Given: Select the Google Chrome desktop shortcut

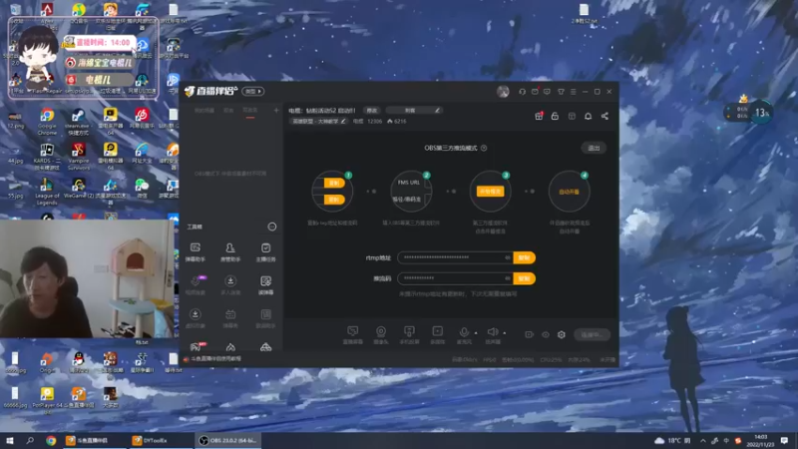Looking at the screenshot, I should click(47, 122).
